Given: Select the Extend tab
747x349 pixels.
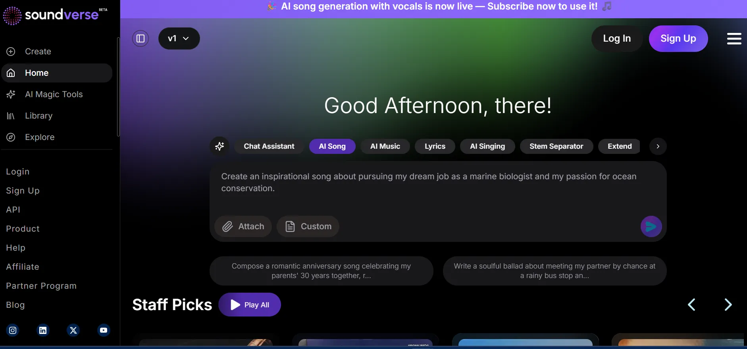Looking at the screenshot, I should click(620, 146).
